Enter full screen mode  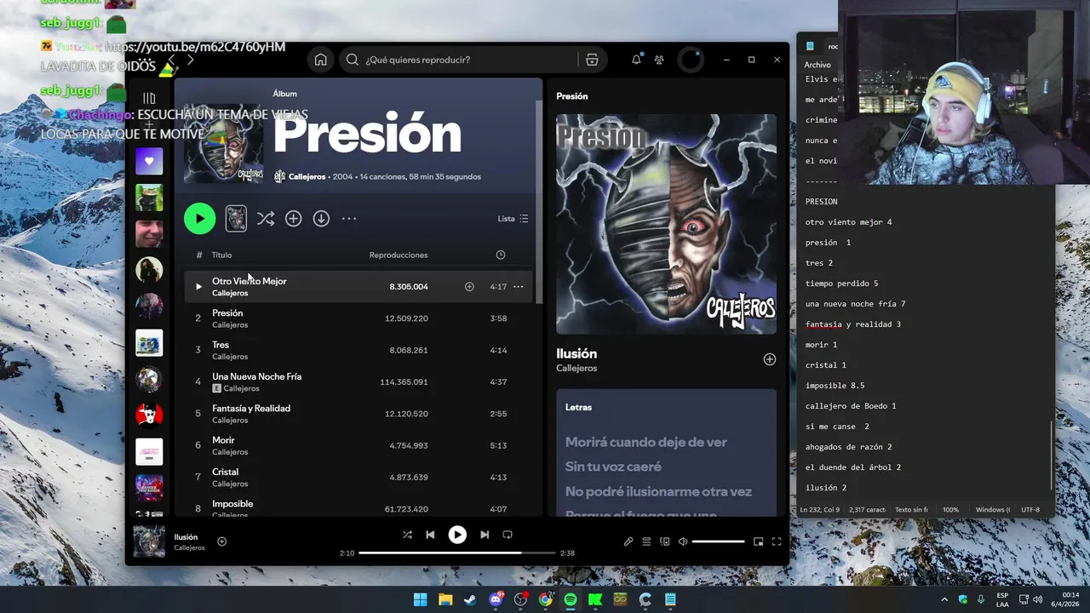point(777,541)
